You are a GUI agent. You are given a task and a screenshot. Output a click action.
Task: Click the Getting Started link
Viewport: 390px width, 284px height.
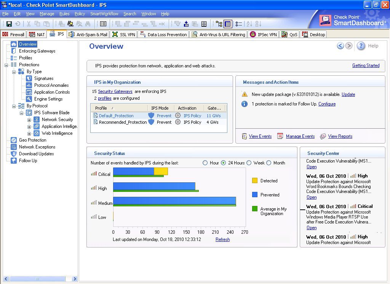[366, 65]
